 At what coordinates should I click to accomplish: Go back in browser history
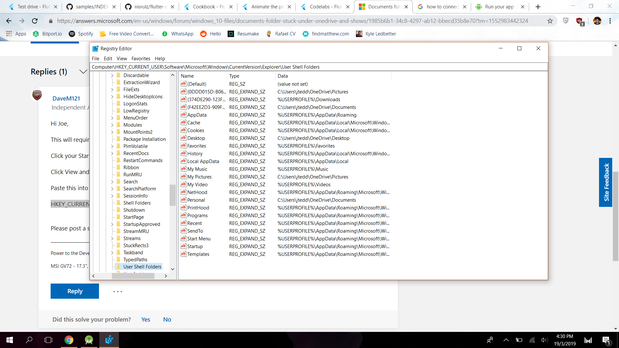(9, 21)
